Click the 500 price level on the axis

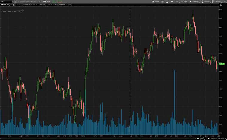[220, 19]
